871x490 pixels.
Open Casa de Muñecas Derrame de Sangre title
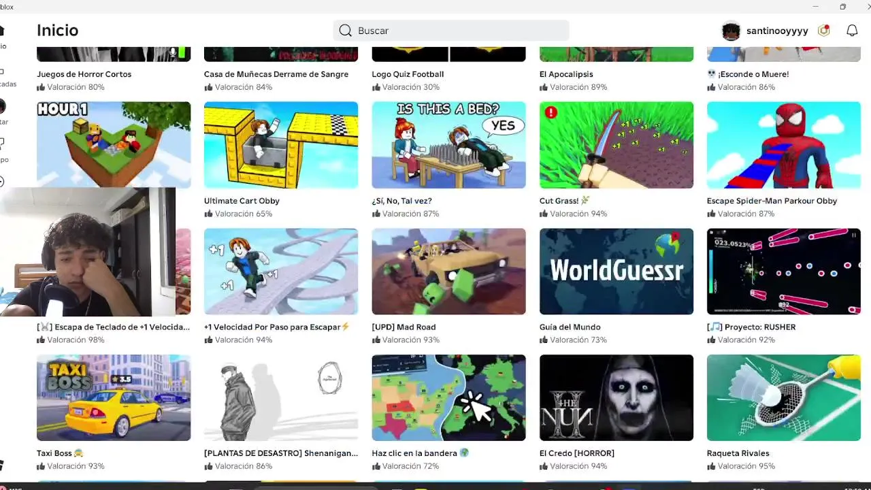(276, 74)
